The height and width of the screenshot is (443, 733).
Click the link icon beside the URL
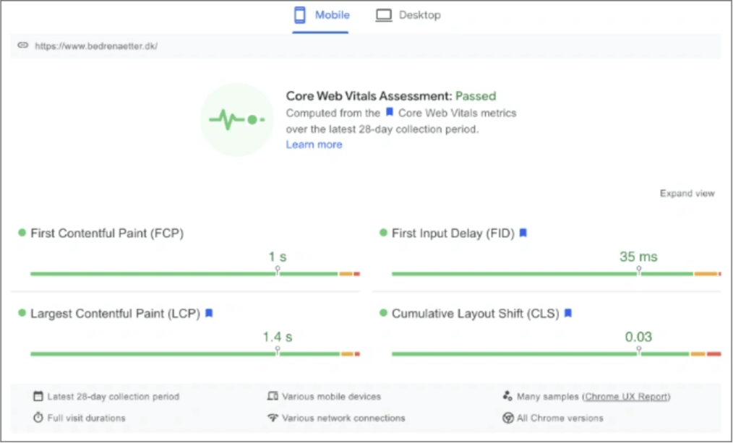click(x=22, y=46)
